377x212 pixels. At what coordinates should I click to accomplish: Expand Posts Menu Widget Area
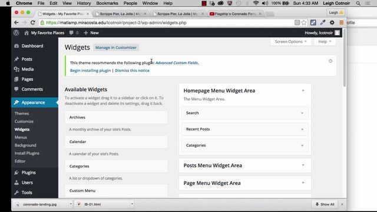coord(303,165)
